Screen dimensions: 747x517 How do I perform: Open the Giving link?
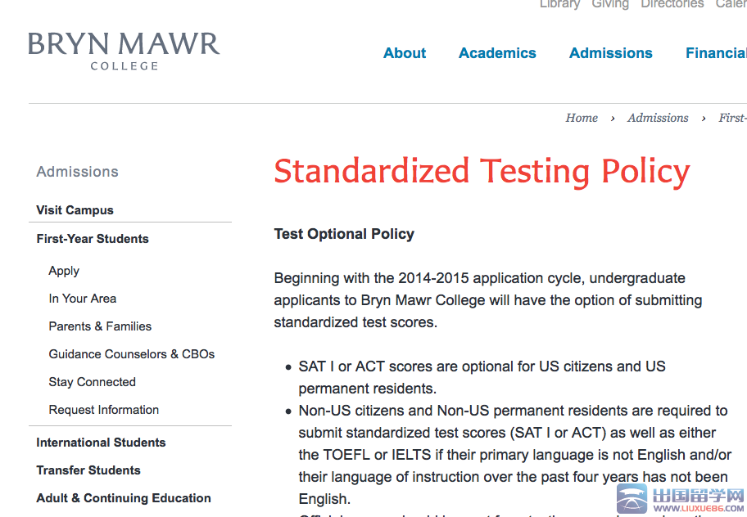610,4
